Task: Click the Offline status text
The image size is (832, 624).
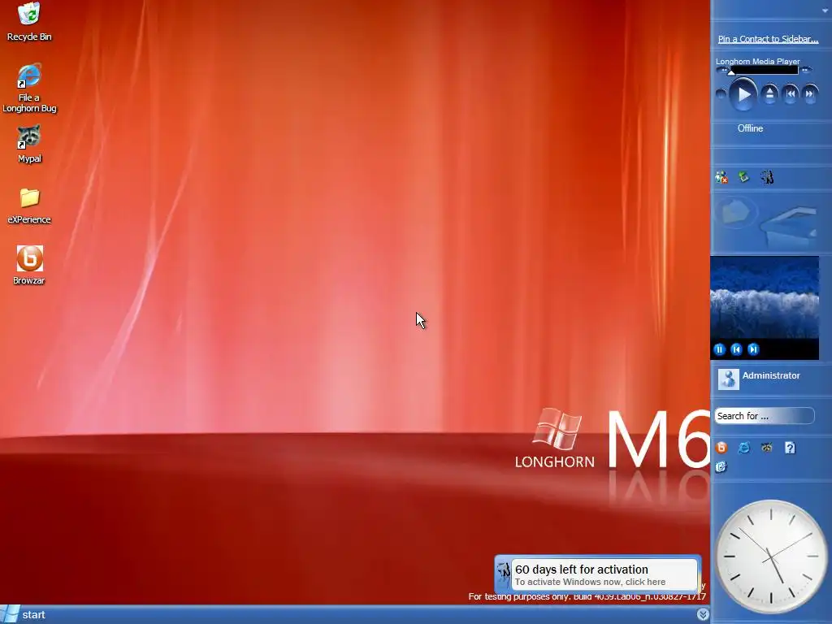Action: 750,128
